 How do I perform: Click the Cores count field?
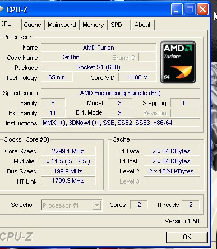pos(139,205)
